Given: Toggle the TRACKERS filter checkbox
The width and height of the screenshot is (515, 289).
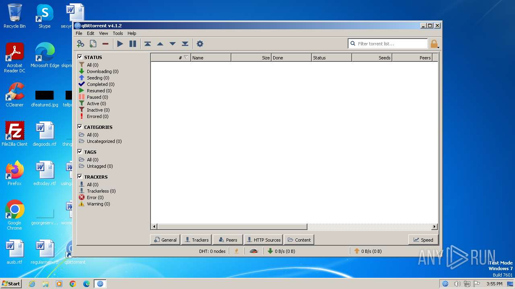Looking at the screenshot, I should point(80,177).
